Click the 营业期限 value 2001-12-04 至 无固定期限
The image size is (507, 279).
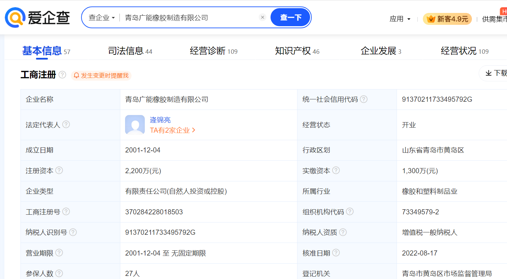(166, 253)
